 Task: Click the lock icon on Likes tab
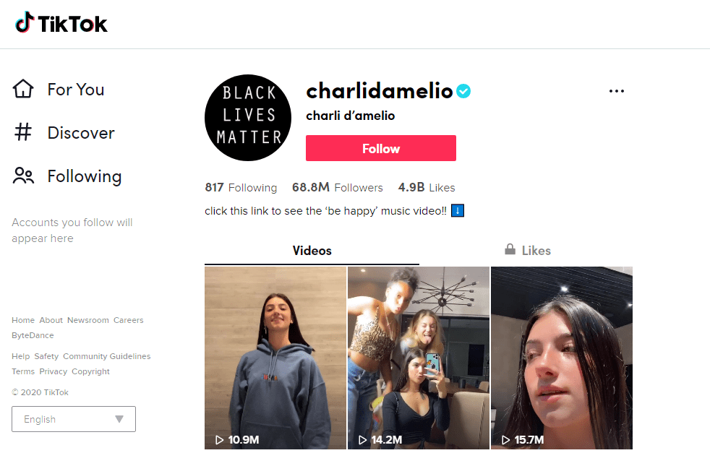510,249
